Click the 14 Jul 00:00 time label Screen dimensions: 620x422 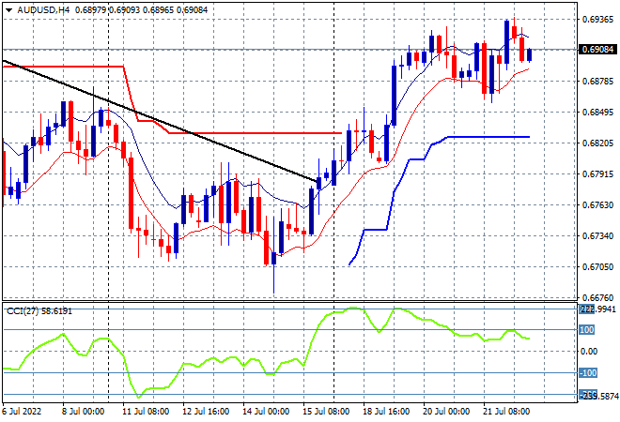coord(266,412)
